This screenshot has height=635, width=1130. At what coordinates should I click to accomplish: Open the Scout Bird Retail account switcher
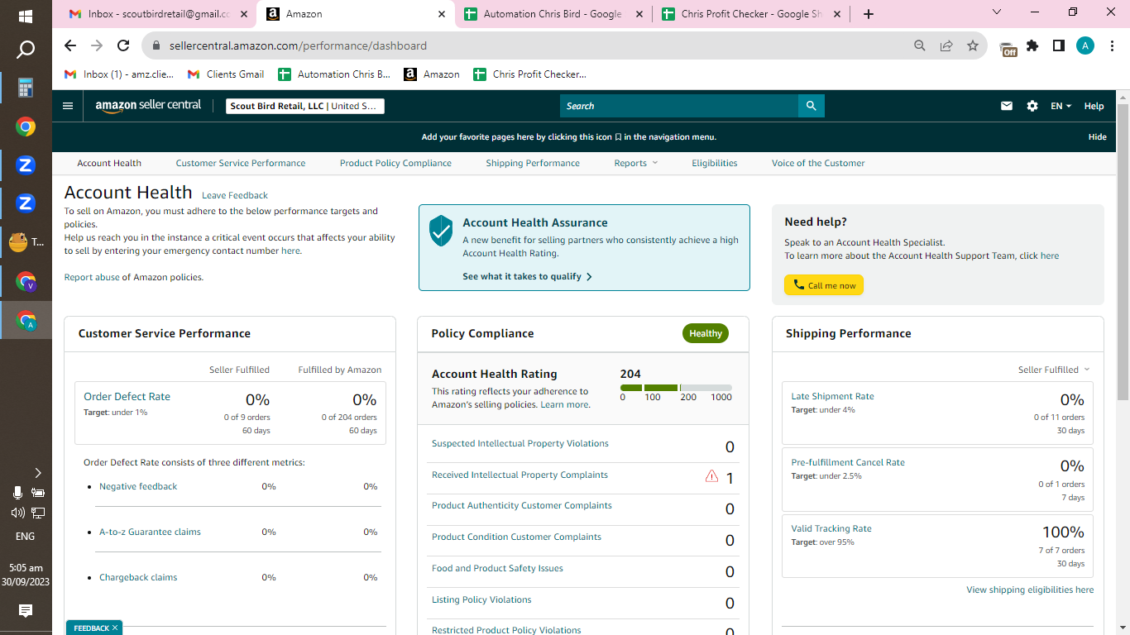click(305, 106)
